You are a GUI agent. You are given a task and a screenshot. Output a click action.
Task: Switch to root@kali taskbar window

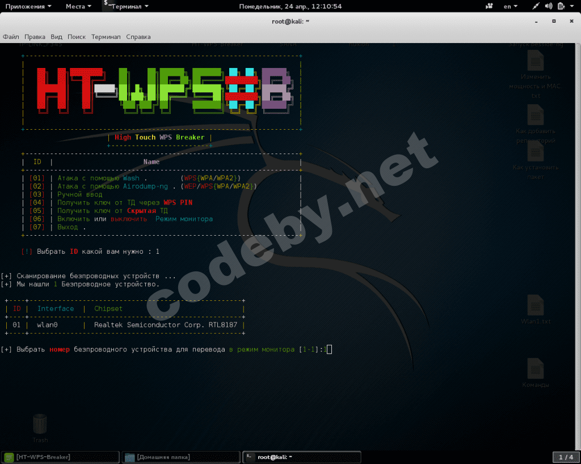(x=302, y=457)
